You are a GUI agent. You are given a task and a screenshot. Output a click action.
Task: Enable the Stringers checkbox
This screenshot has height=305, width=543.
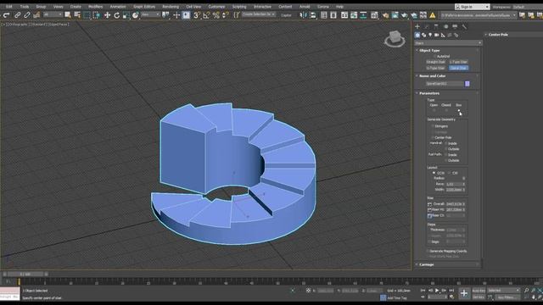(433, 126)
